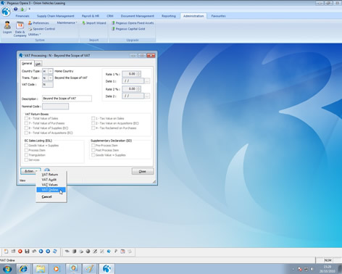This screenshot has width=342, height=274.
Task: Open the Date 2 picker ellipsis button
Action: 147,96
